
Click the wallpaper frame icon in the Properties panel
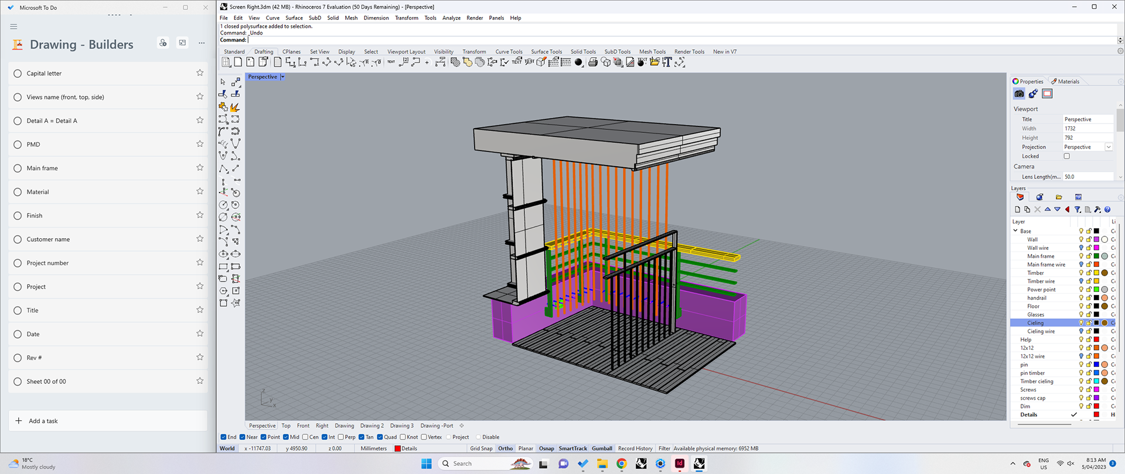point(1047,94)
